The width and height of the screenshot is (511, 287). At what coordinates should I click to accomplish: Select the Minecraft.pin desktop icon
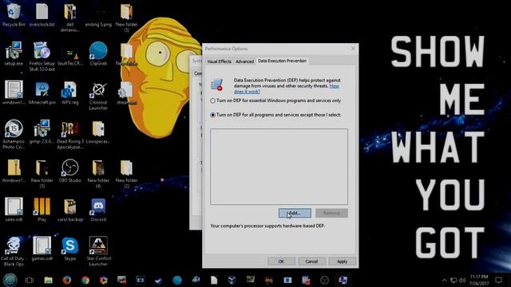point(42,92)
